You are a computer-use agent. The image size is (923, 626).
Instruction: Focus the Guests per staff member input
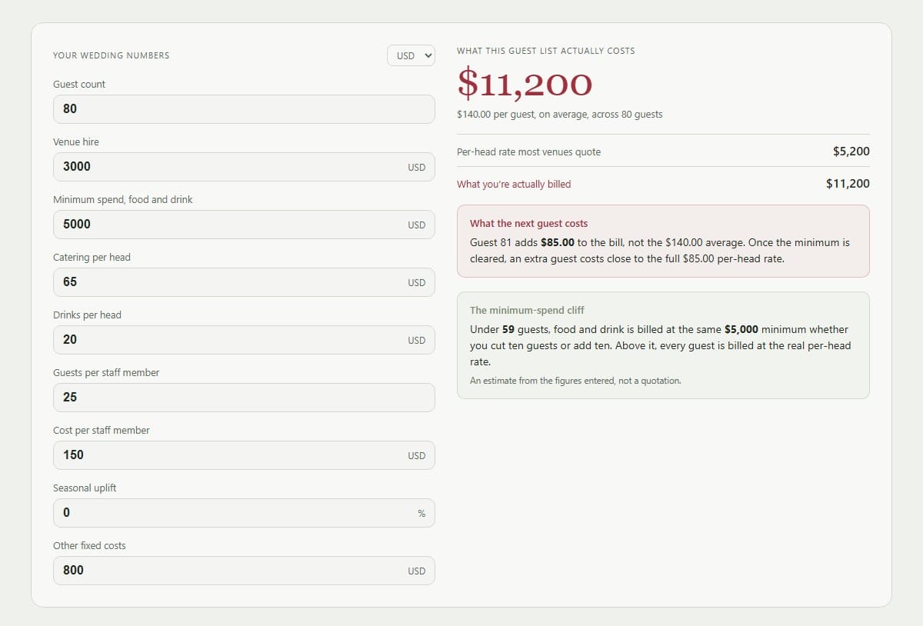click(244, 398)
